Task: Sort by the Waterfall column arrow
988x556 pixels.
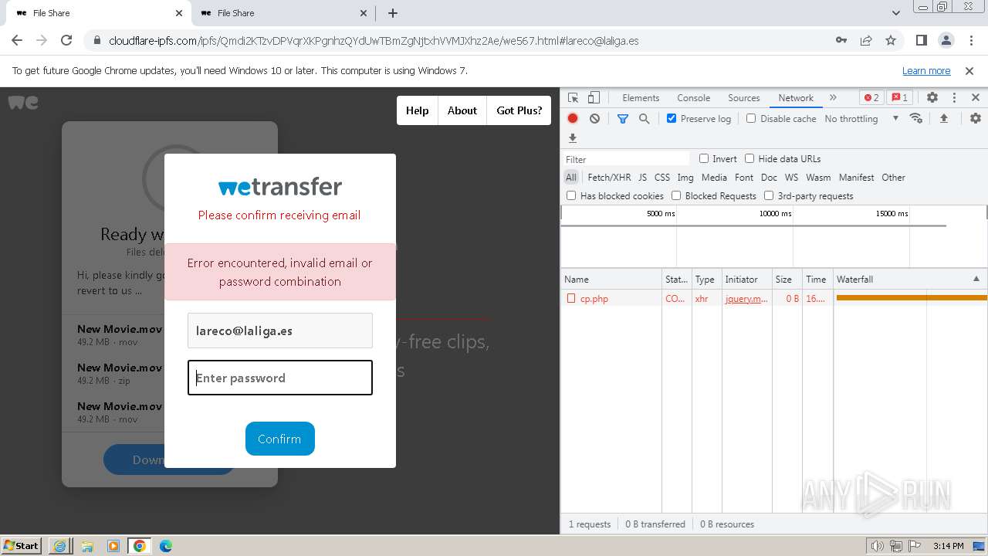Action: click(976, 279)
